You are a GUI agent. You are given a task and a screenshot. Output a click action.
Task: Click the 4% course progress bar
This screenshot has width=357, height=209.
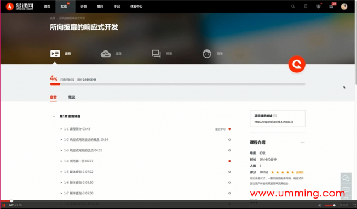(x=177, y=84)
